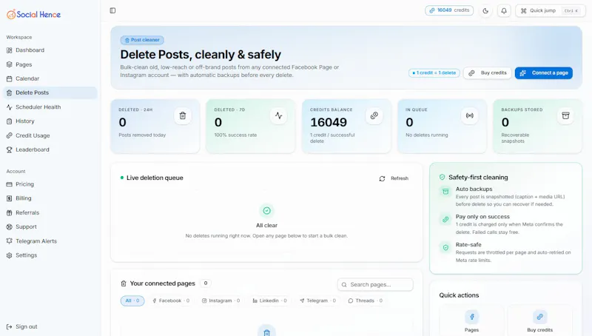This screenshot has height=336, width=592.
Task: Click the Social Hence logo
Action: click(x=33, y=14)
